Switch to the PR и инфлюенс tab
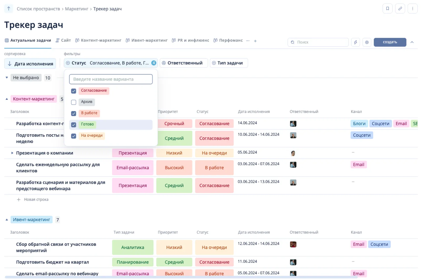 [x=191, y=40]
